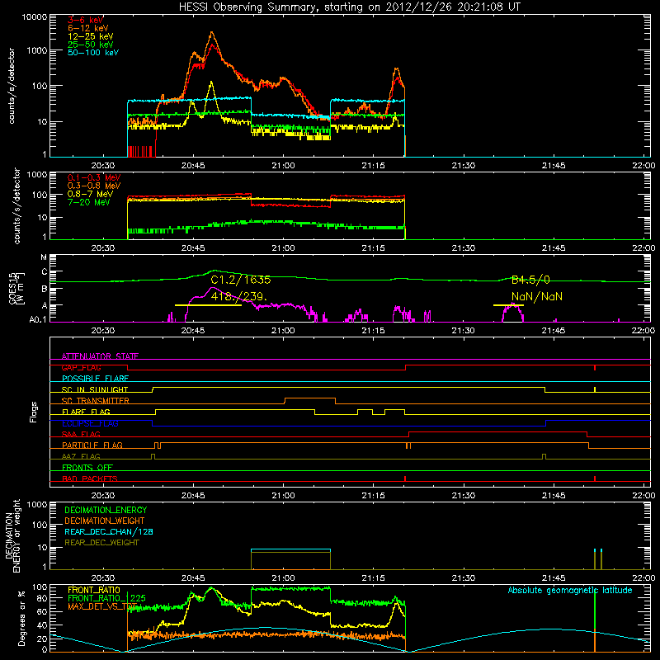Select the REAR_DEC_CHAN/128 legend label

coord(109,531)
